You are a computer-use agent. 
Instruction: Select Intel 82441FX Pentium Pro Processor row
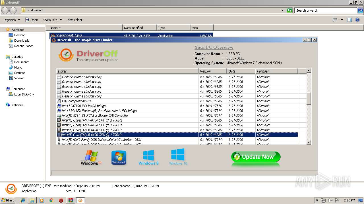coord(177,111)
